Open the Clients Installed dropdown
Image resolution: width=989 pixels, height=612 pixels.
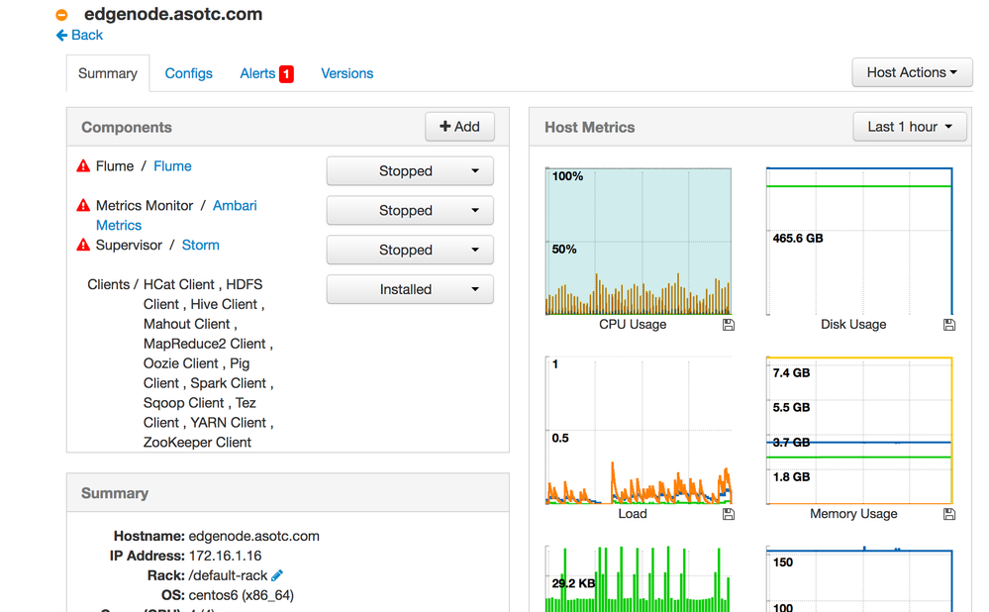(410, 289)
